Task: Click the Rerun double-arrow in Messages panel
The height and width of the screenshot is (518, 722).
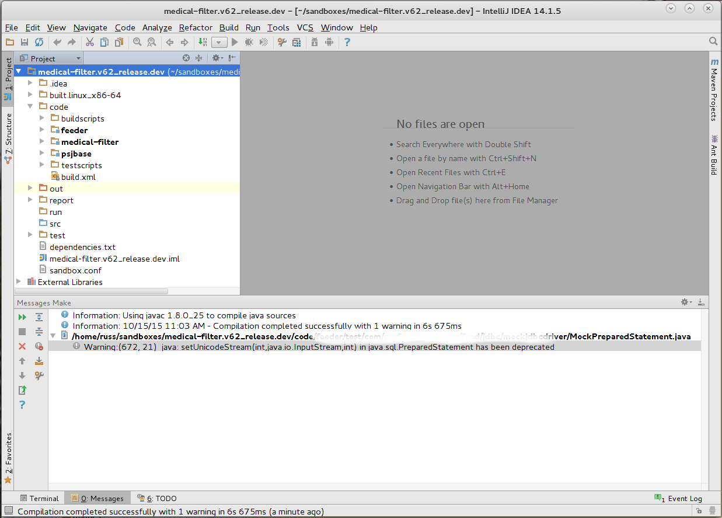Action: click(x=22, y=317)
